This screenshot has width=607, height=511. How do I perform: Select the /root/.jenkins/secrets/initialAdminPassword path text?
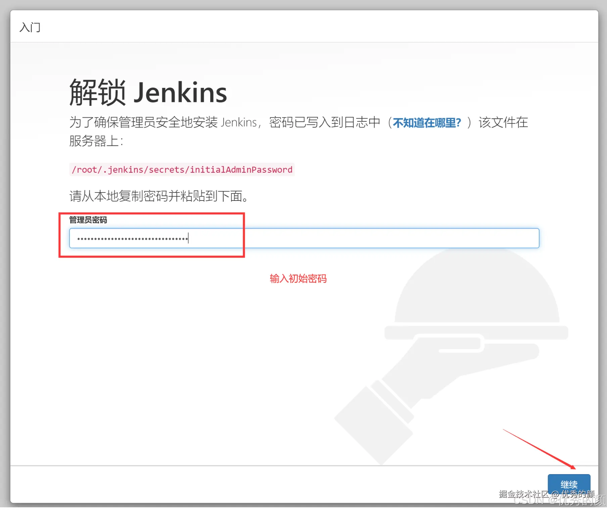click(x=181, y=170)
